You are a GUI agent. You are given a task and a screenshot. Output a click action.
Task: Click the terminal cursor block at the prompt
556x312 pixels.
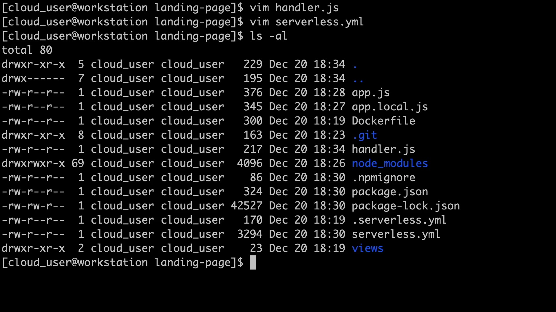(x=253, y=263)
